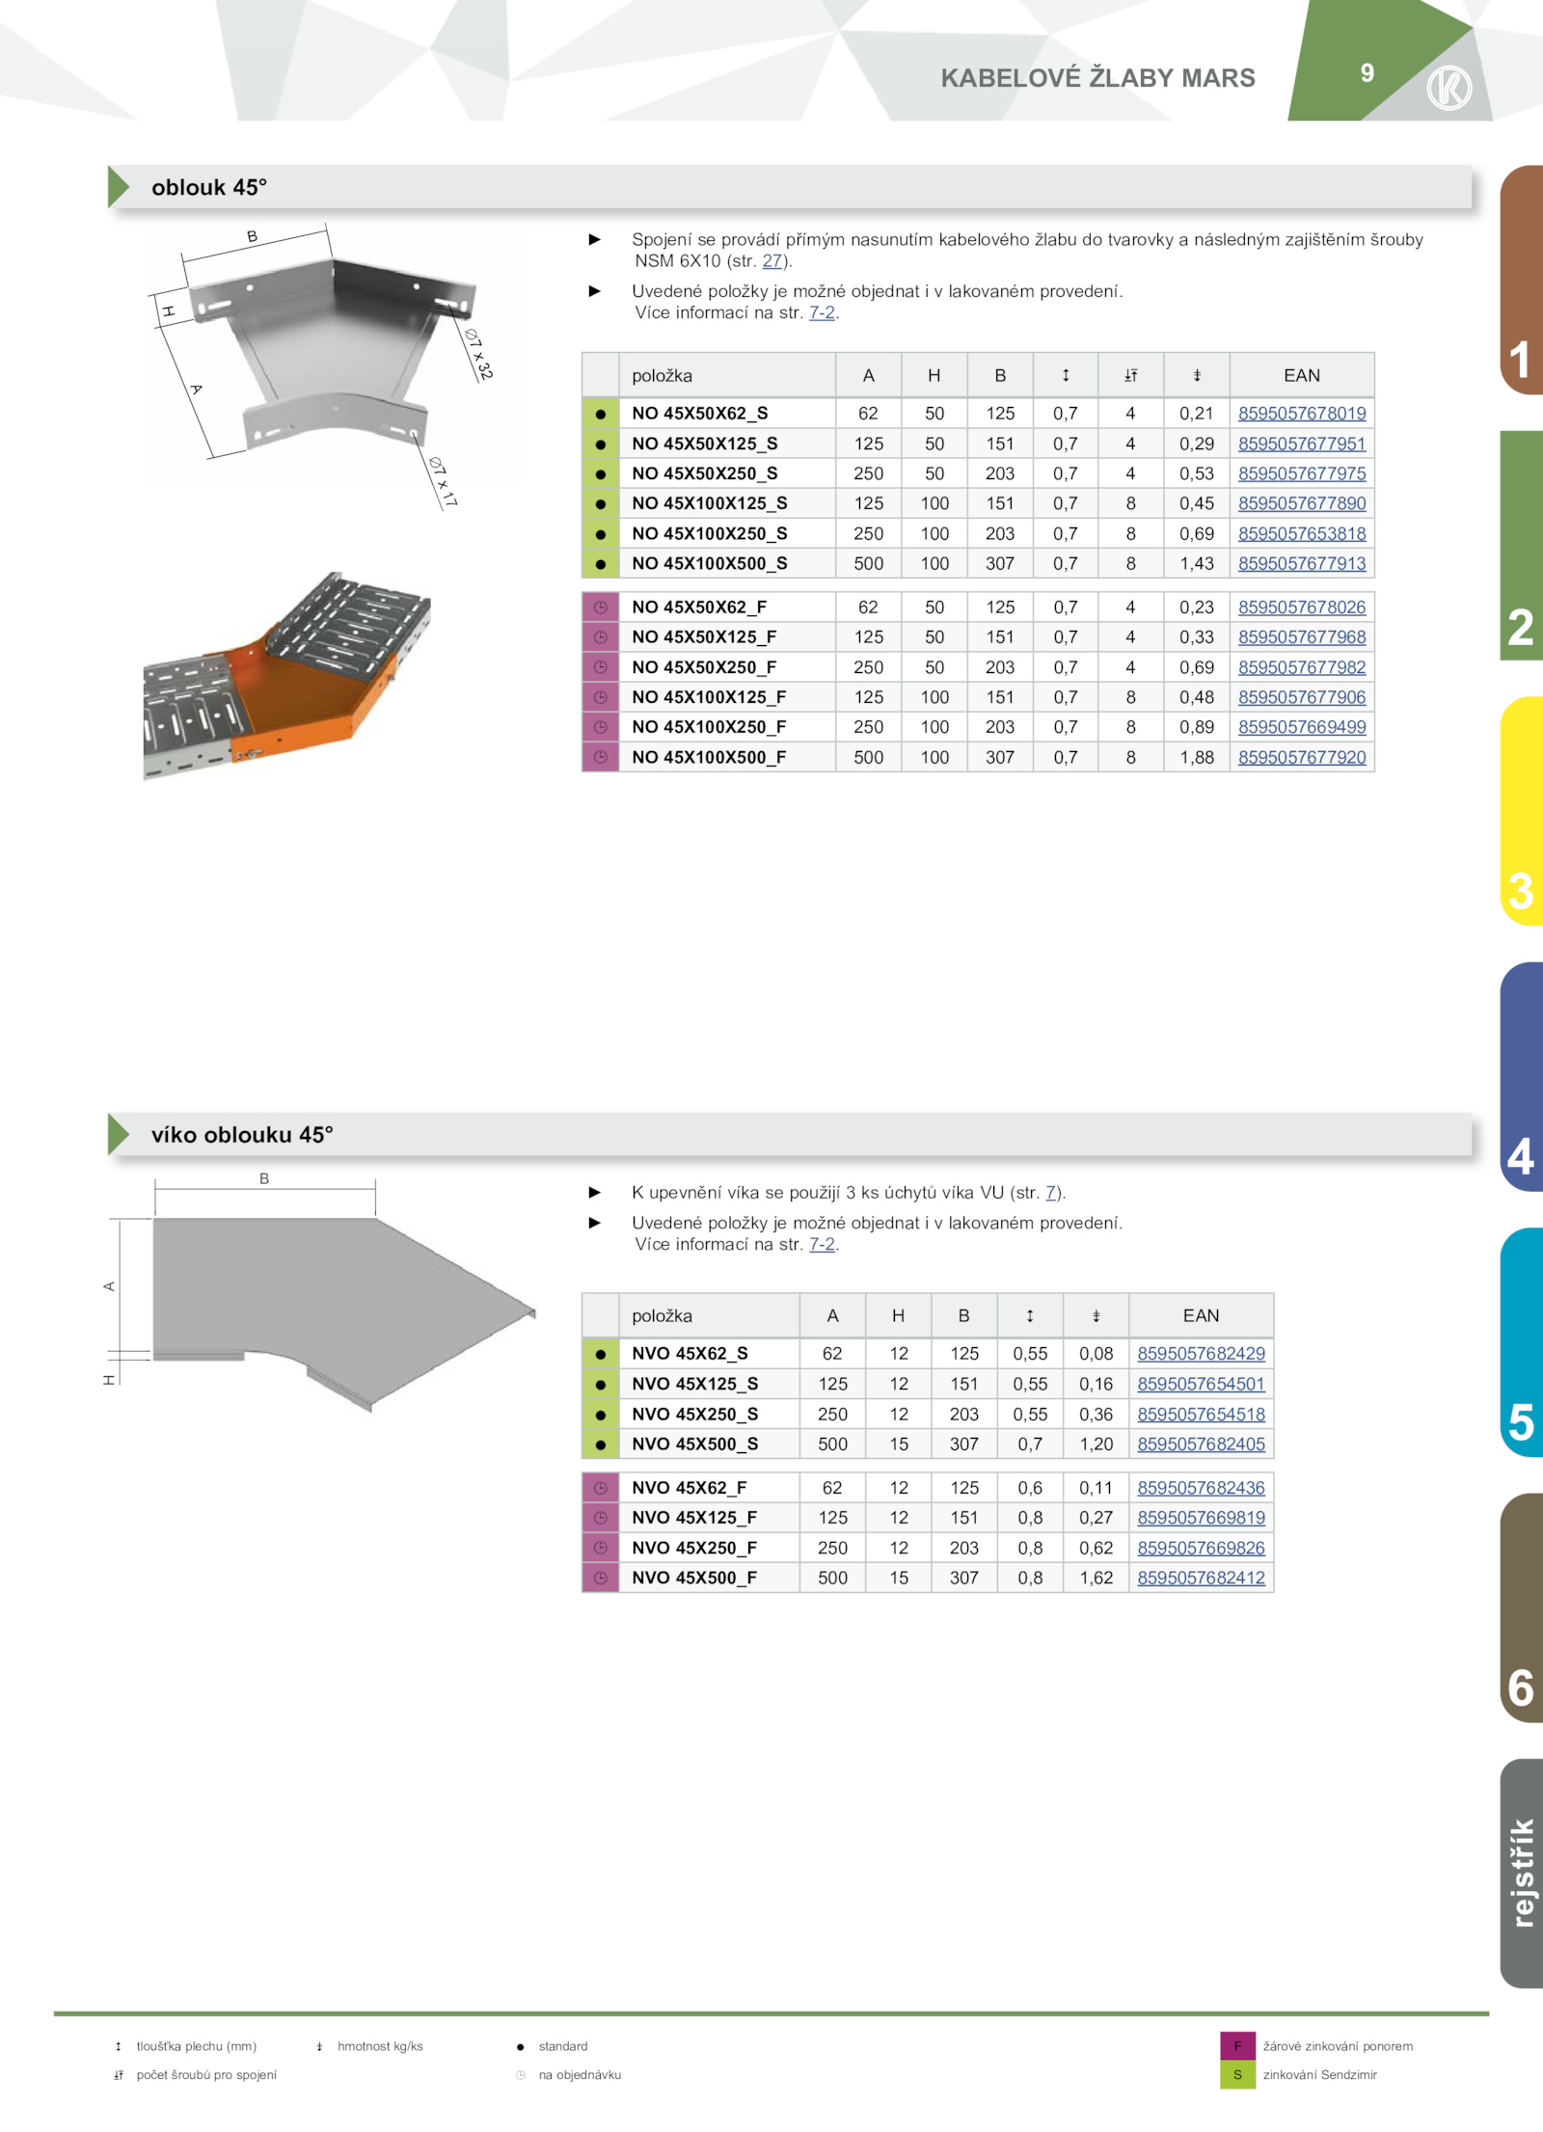
Task: Click the screw count icon in first table header
Action: coord(1130,376)
